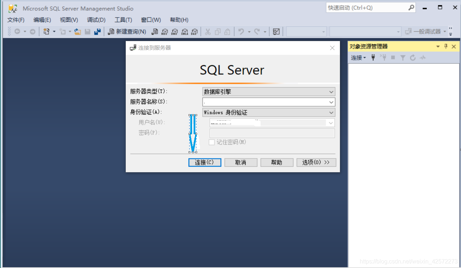
Task: Click the DAX query icon
Action: [194, 32]
